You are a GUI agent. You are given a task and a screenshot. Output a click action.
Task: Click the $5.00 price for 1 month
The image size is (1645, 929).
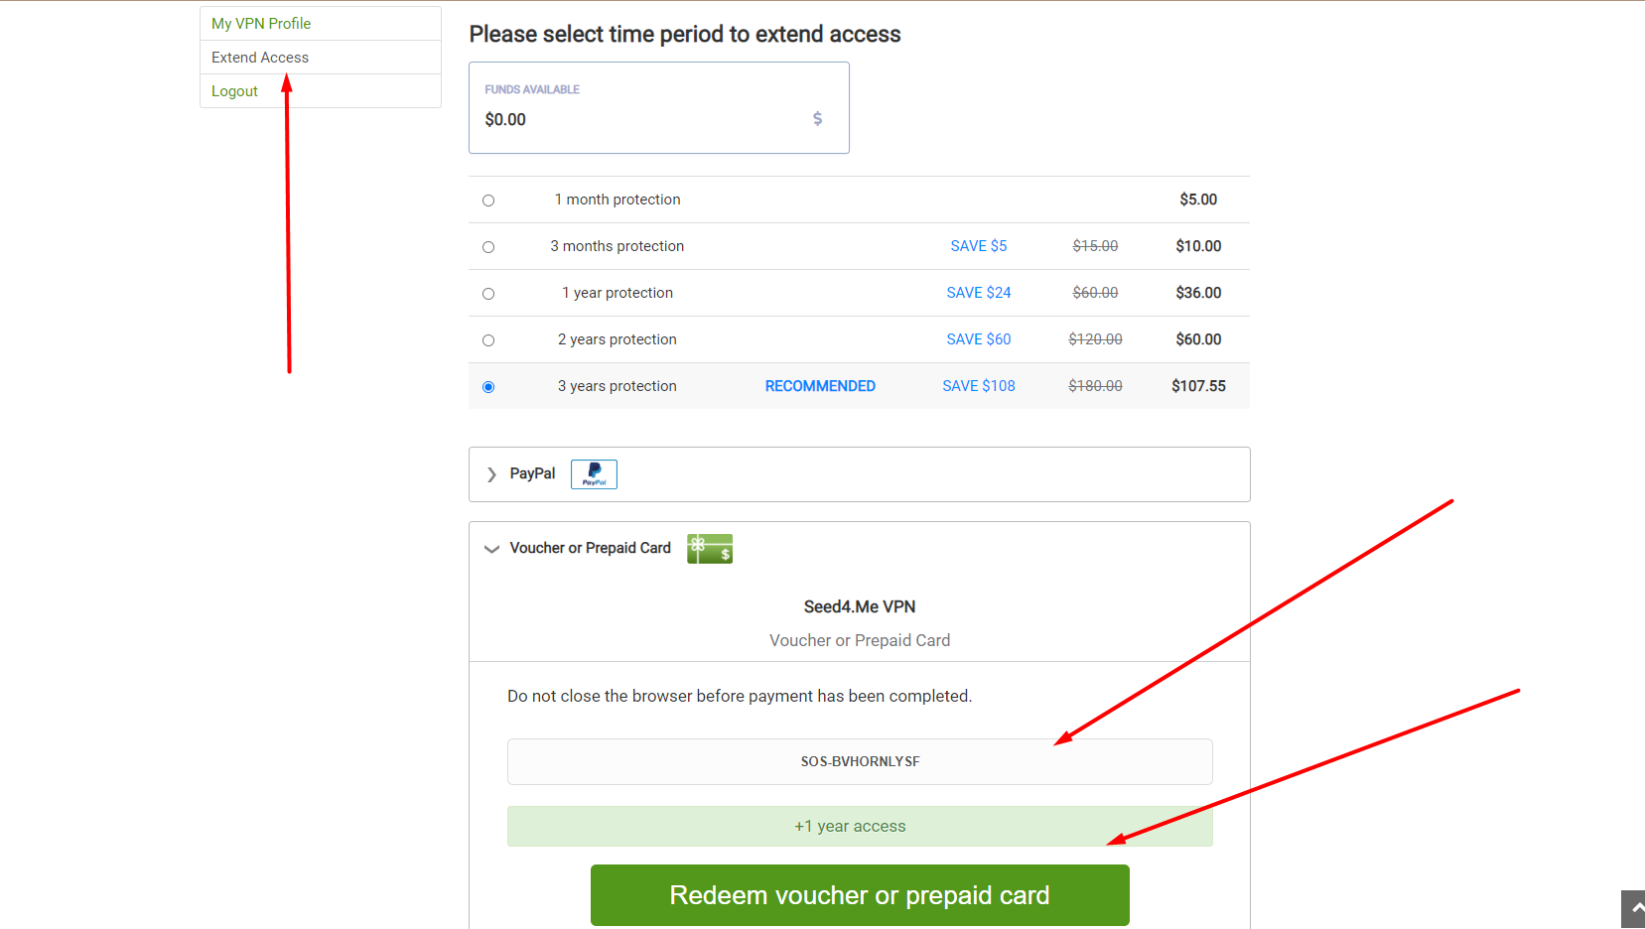coord(1198,199)
